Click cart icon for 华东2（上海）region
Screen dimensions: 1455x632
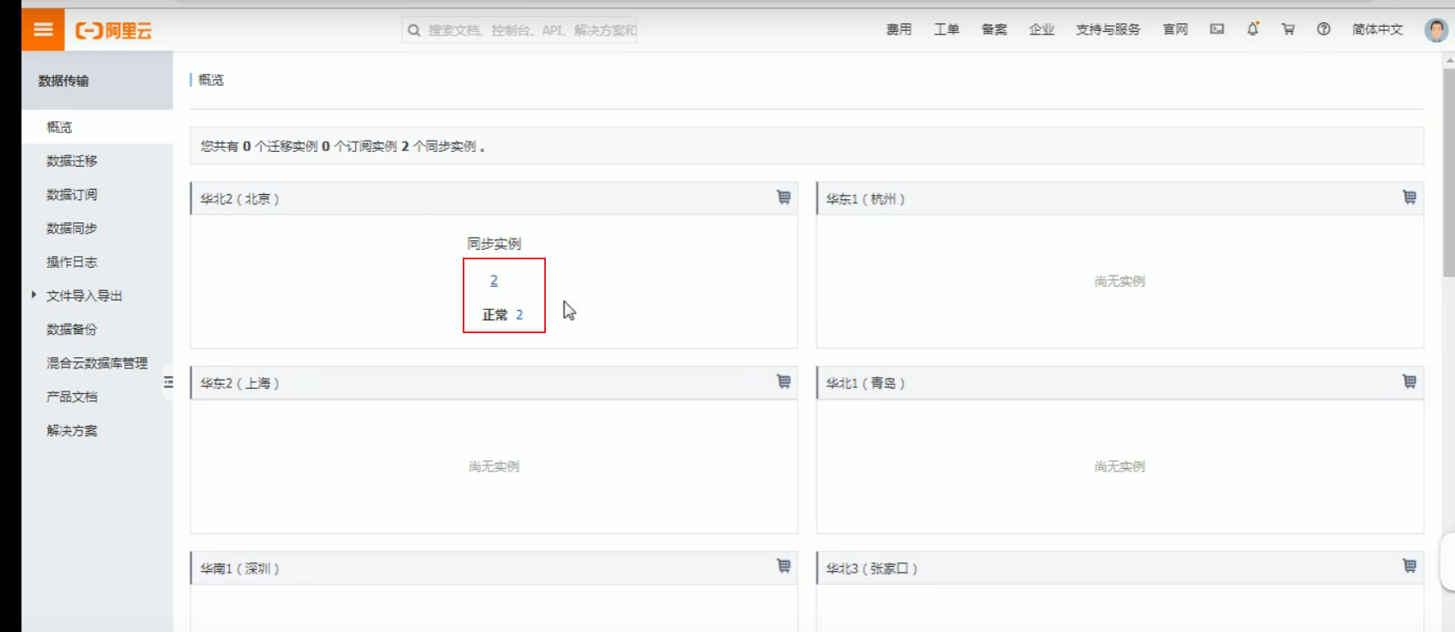click(784, 382)
